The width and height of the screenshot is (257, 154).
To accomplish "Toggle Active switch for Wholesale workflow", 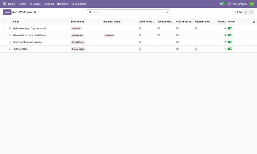I will pos(230,35).
